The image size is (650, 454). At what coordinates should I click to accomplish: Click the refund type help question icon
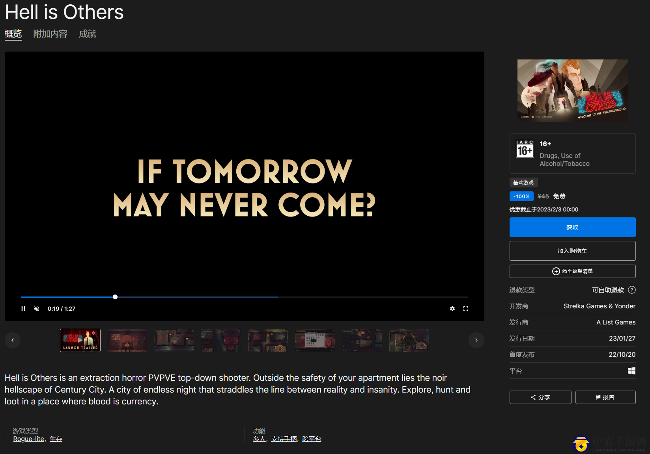pos(631,290)
